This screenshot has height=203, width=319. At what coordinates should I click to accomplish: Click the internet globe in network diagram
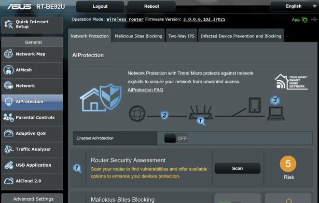(x=137, y=114)
